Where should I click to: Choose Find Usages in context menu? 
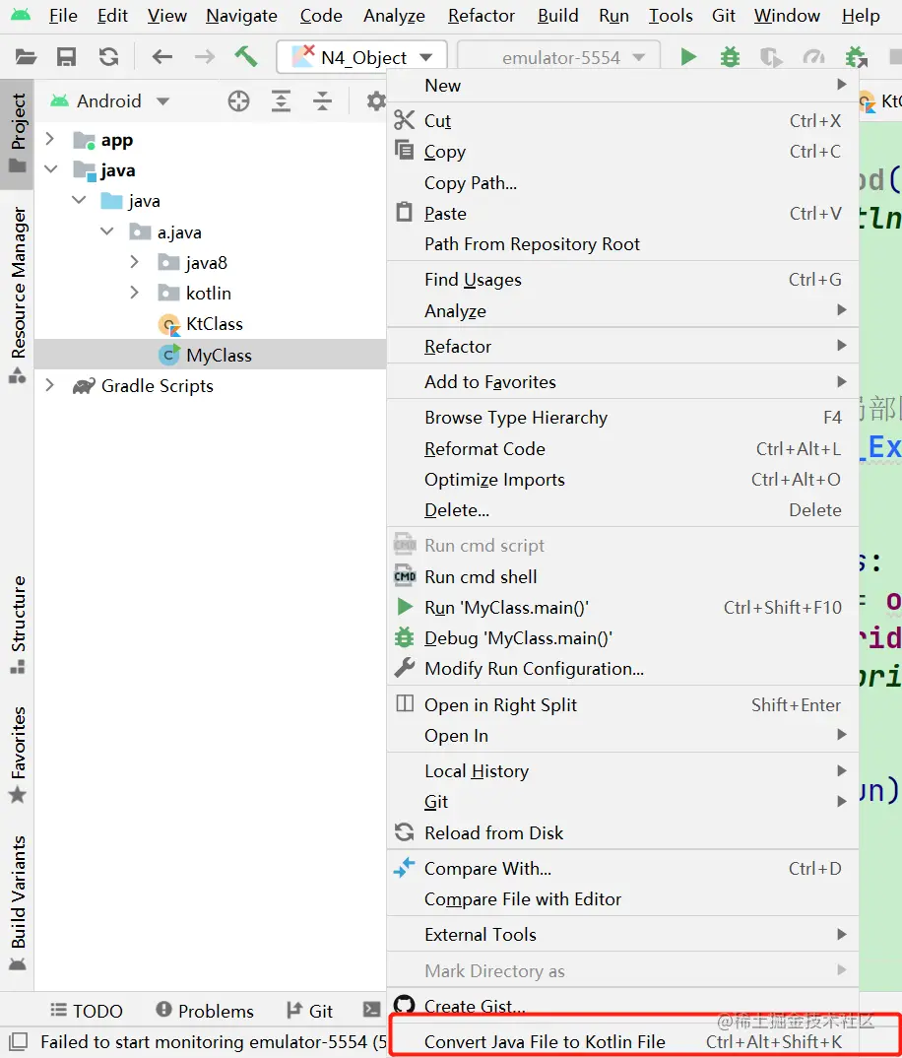[622, 280]
